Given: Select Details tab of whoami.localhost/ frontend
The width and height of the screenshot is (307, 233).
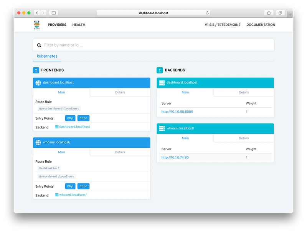Looking at the screenshot, I should [x=120, y=152].
